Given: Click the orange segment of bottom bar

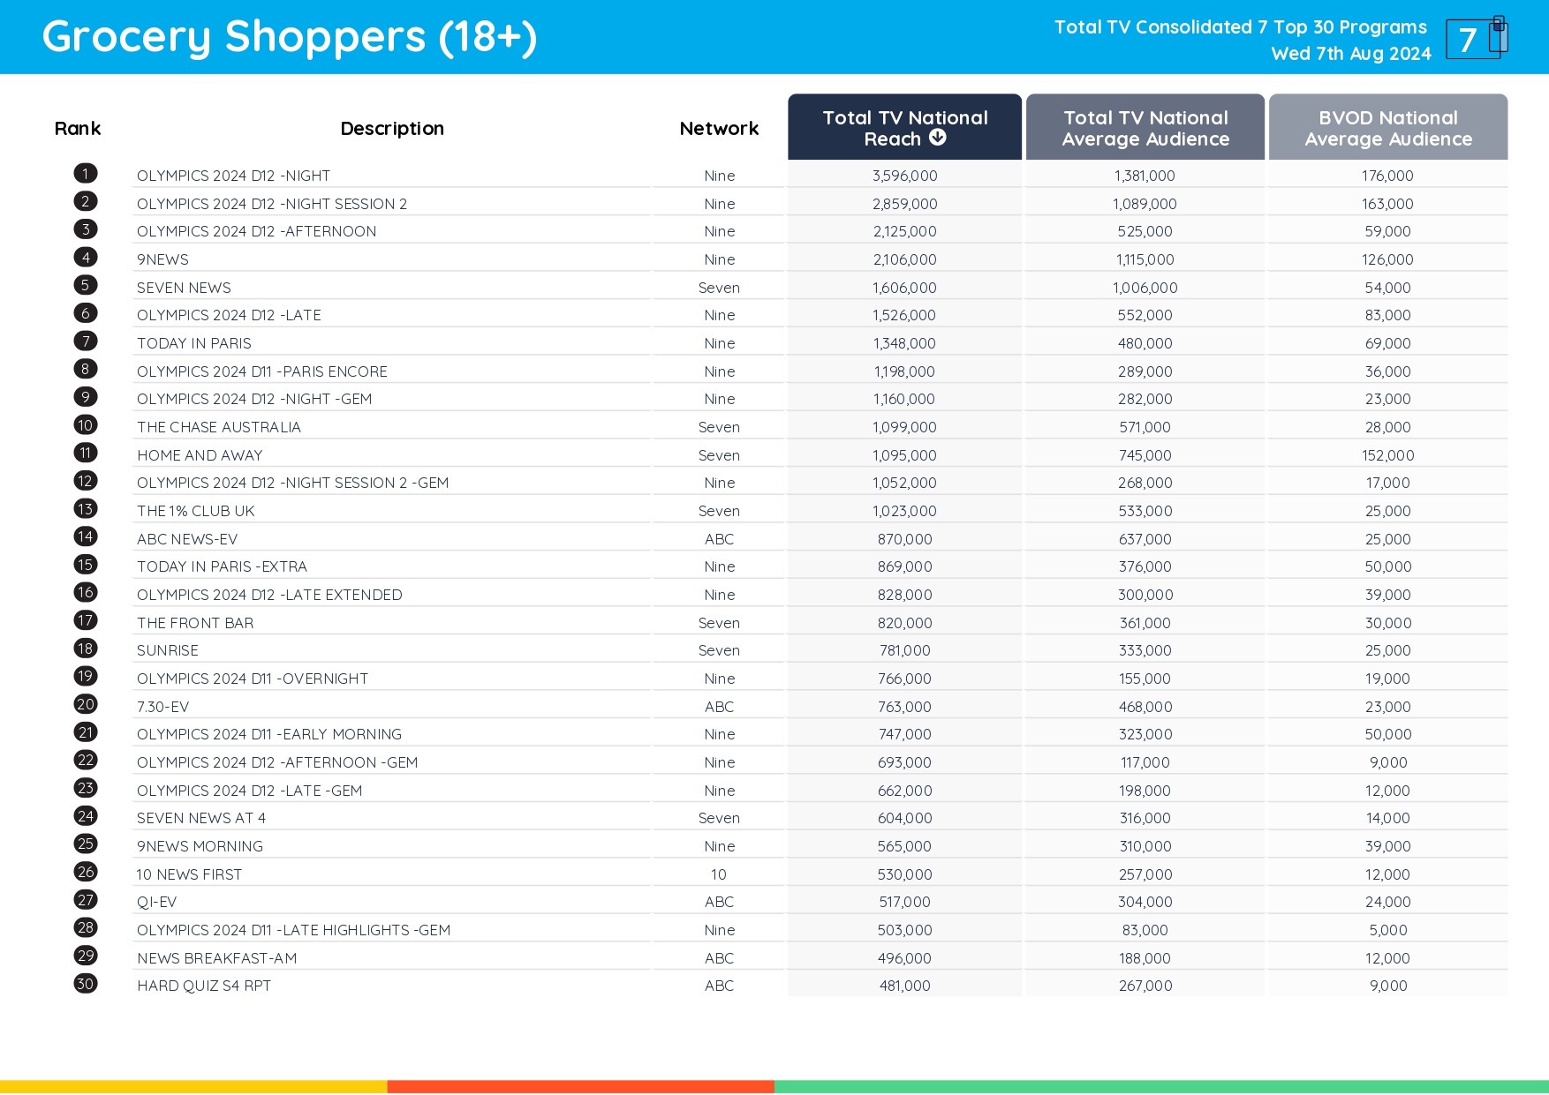Looking at the screenshot, I should 580,1087.
